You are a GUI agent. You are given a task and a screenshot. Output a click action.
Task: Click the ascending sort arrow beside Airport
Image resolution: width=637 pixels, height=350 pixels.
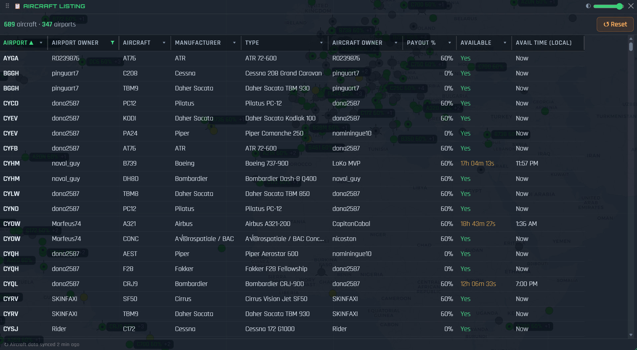(x=32, y=43)
